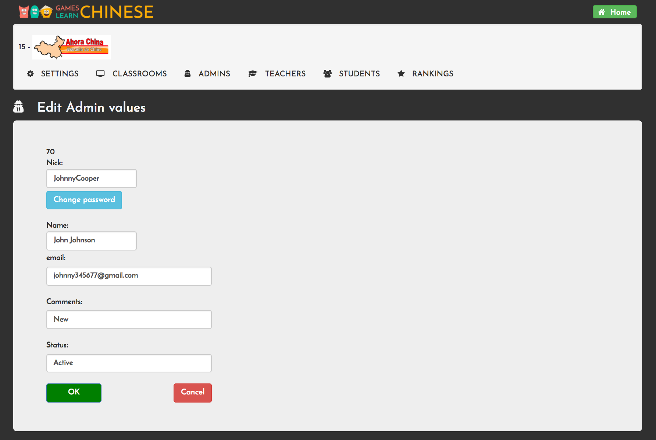Open the Status field showing Active
The image size is (656, 440).
pos(129,363)
